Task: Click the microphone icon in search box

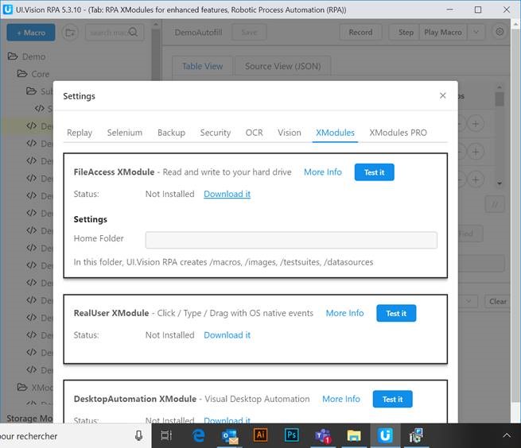Action: pyautogui.click(x=139, y=435)
